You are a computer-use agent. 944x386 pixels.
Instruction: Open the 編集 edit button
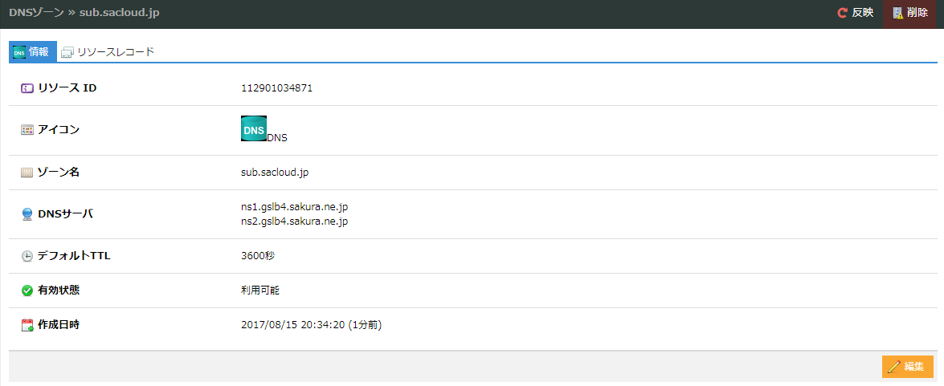coord(907,366)
